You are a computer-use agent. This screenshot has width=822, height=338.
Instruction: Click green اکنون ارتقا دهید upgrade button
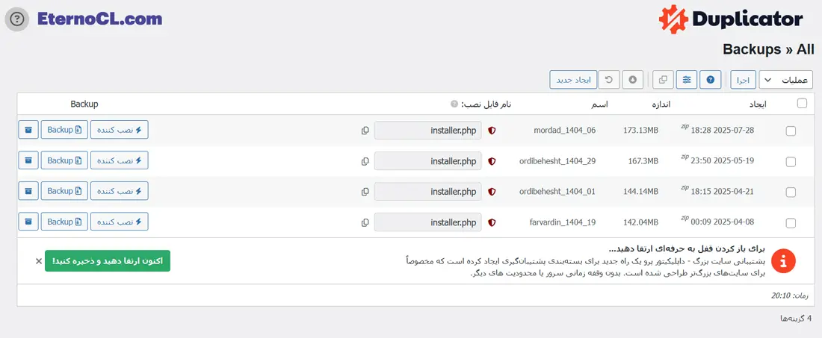[108, 260]
